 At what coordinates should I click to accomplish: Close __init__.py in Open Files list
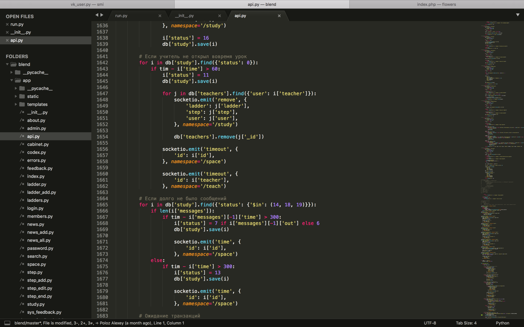7,32
